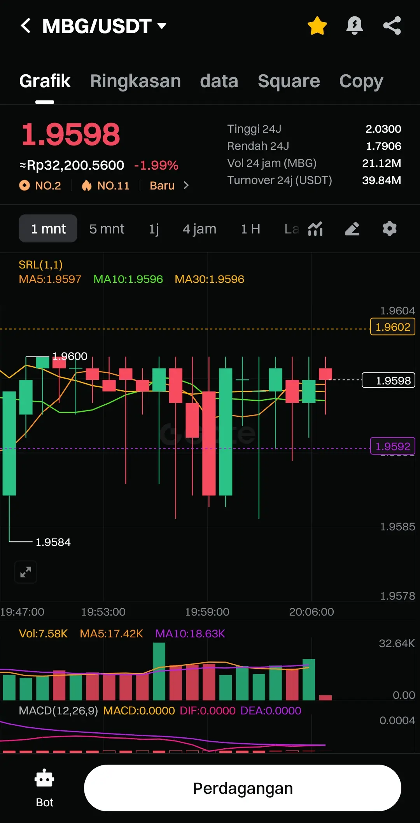The width and height of the screenshot is (420, 823).
Task: Tap the Vol:7.58K volume label
Action: (43, 633)
